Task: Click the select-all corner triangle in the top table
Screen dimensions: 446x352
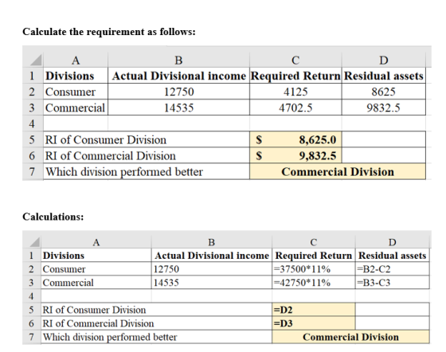Action: point(36,60)
